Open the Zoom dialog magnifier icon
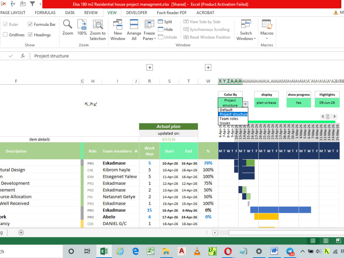The height and width of the screenshot is (258, 344). pyautogui.click(x=67, y=24)
